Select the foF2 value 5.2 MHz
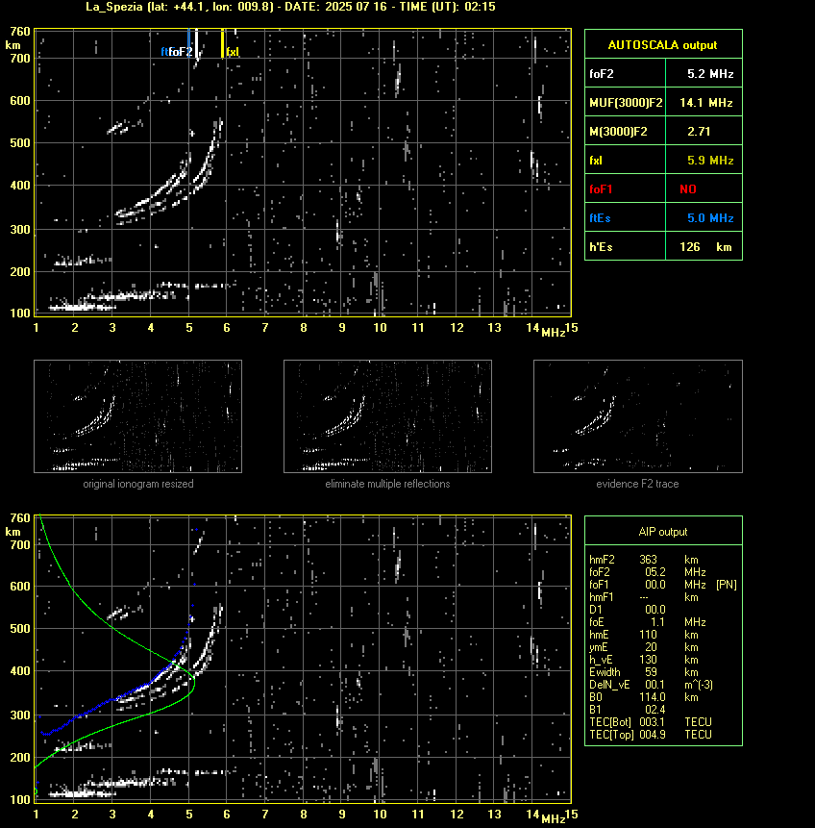 (x=710, y=73)
